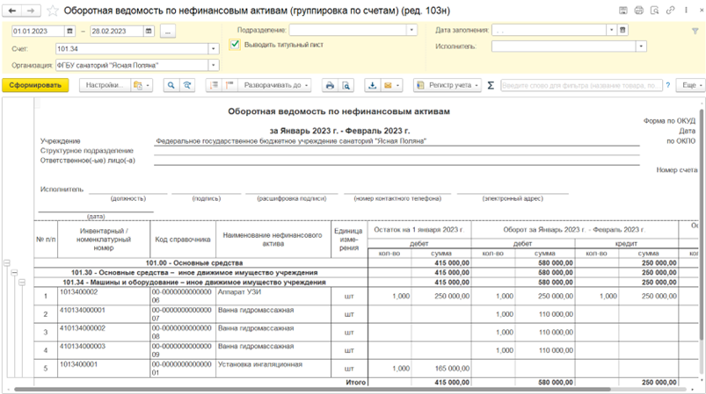Open calendar for start date 01.01.2023
Screen dimensions: 706x394
click(69, 31)
